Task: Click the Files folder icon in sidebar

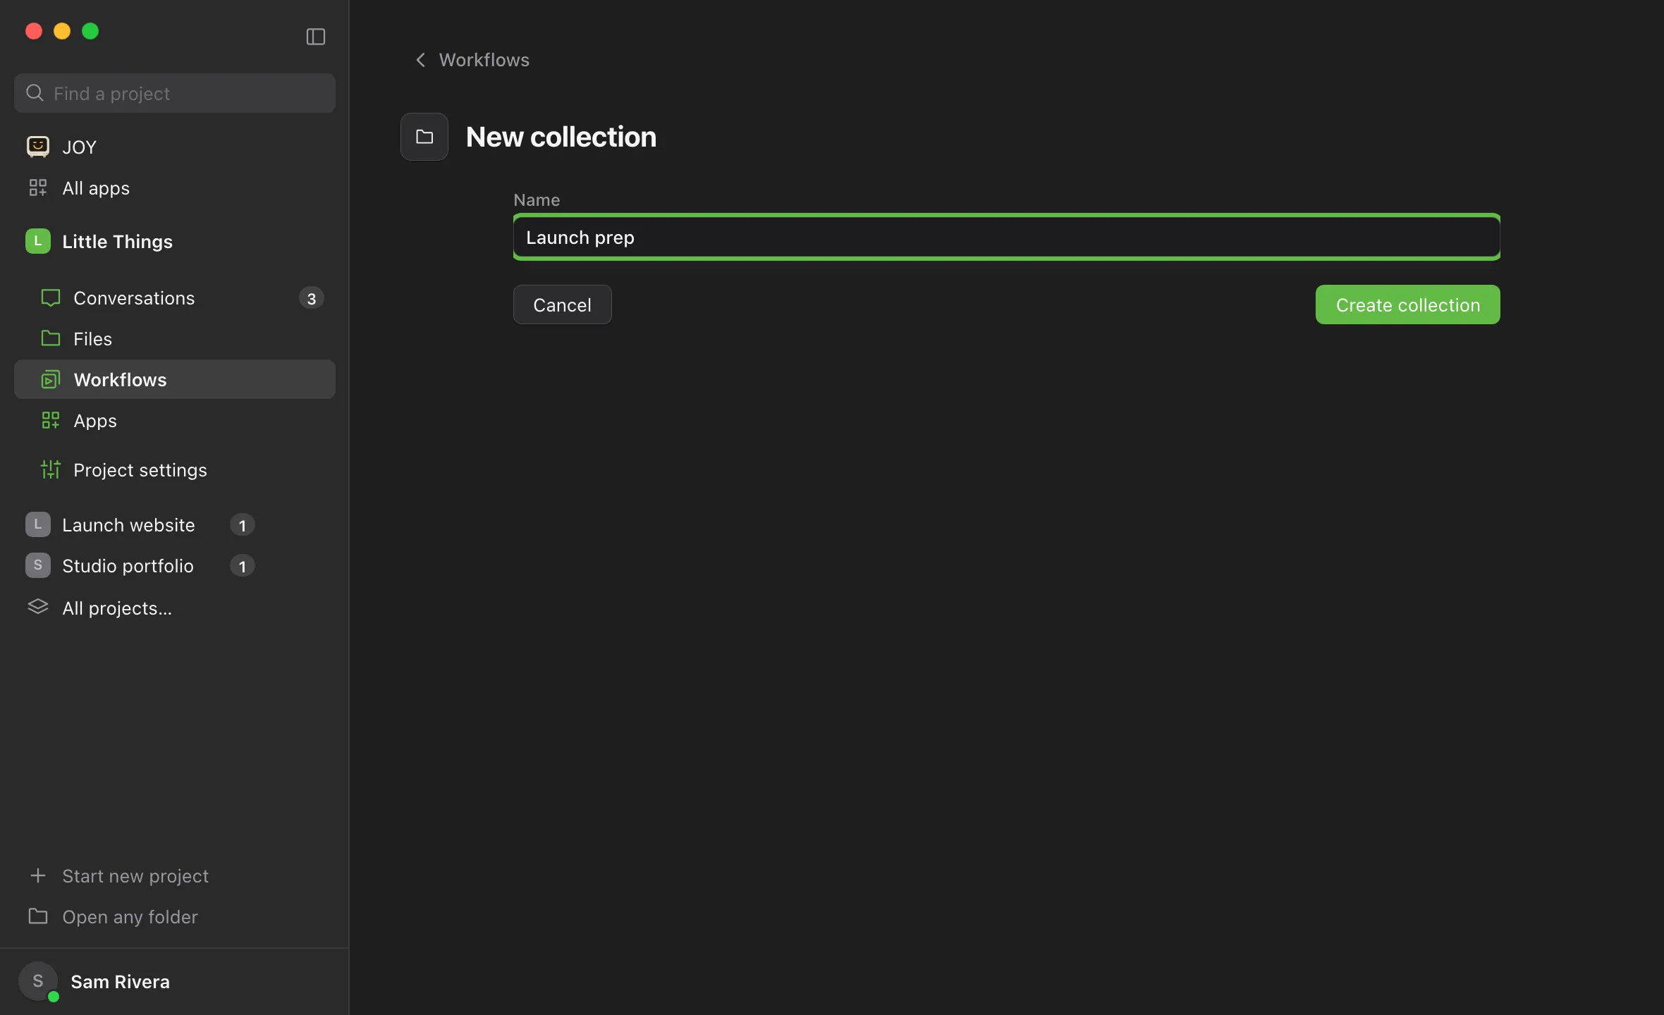Action: (51, 338)
